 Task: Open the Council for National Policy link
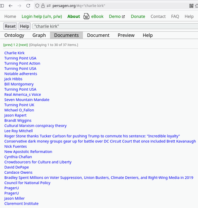pos(27,183)
